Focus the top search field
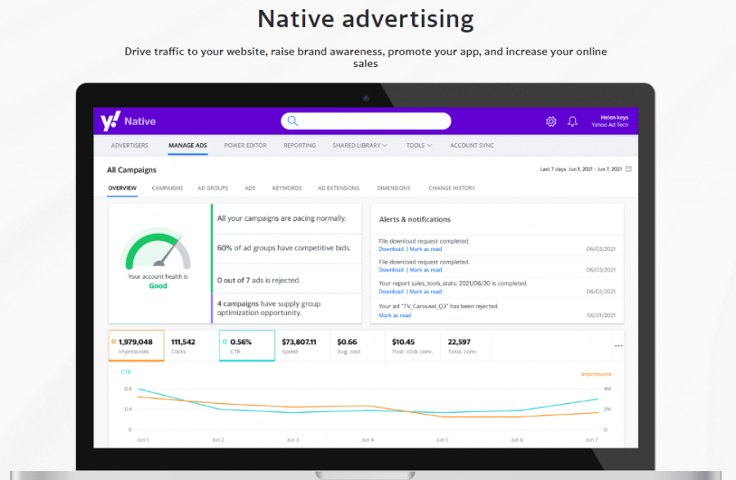The width and height of the screenshot is (736, 480). click(366, 121)
